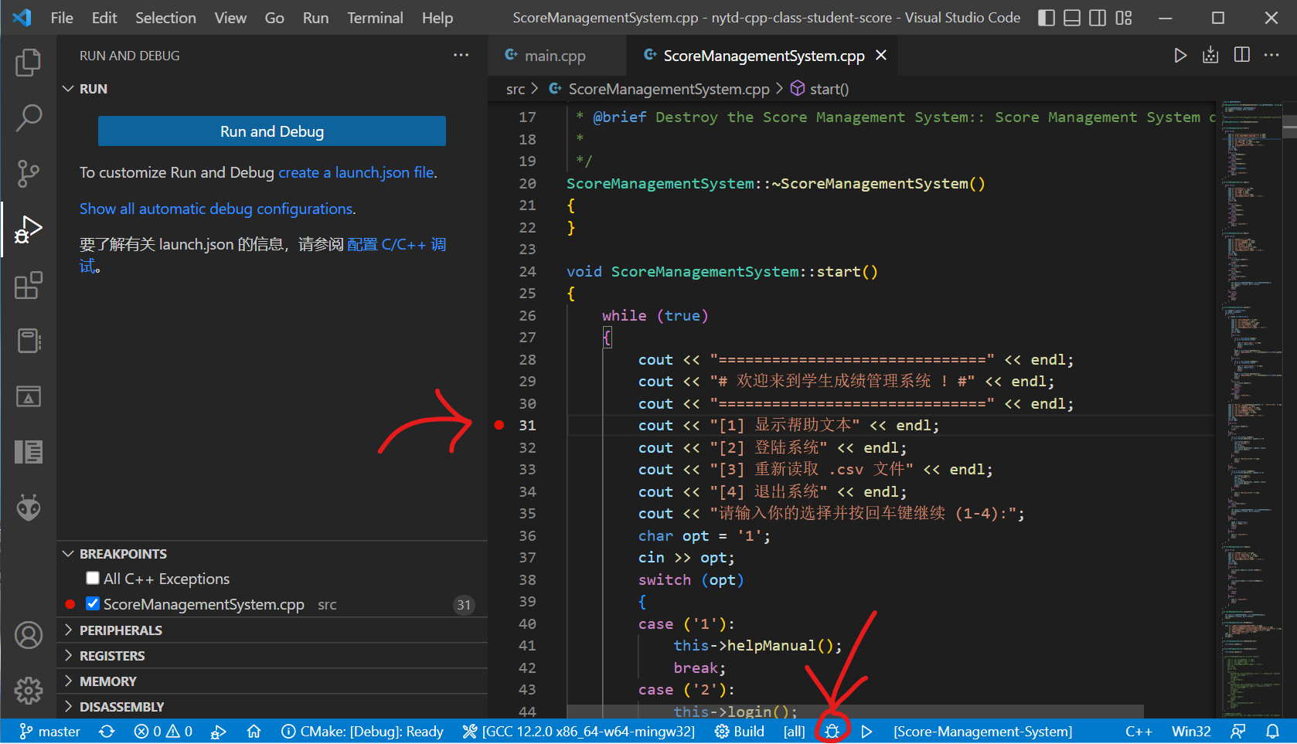The image size is (1297, 744).
Task: Collapse the BREAKPOINTS section
Action: pos(123,554)
